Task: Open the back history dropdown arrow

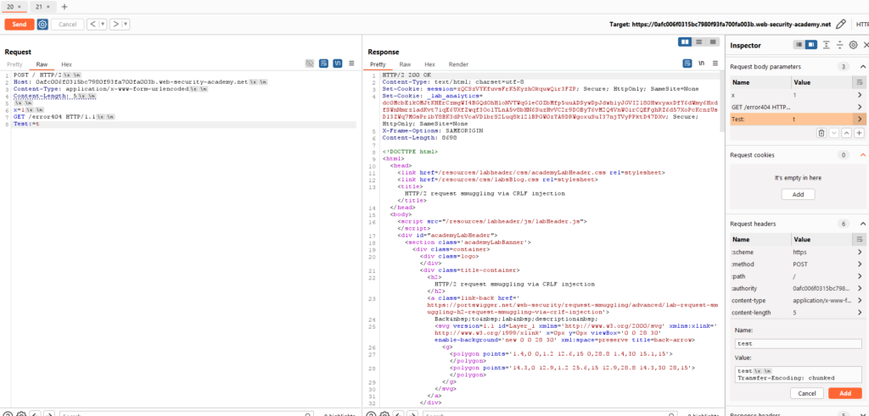Action: click(x=103, y=25)
